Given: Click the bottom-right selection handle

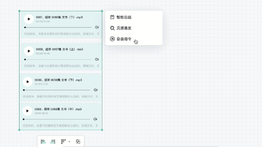Looking at the screenshot, I should coord(102,130).
